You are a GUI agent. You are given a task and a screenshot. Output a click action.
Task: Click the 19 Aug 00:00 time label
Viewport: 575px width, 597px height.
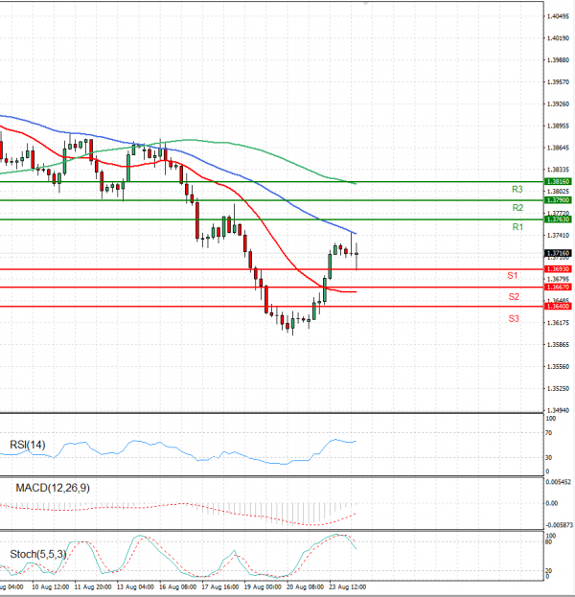point(263,587)
